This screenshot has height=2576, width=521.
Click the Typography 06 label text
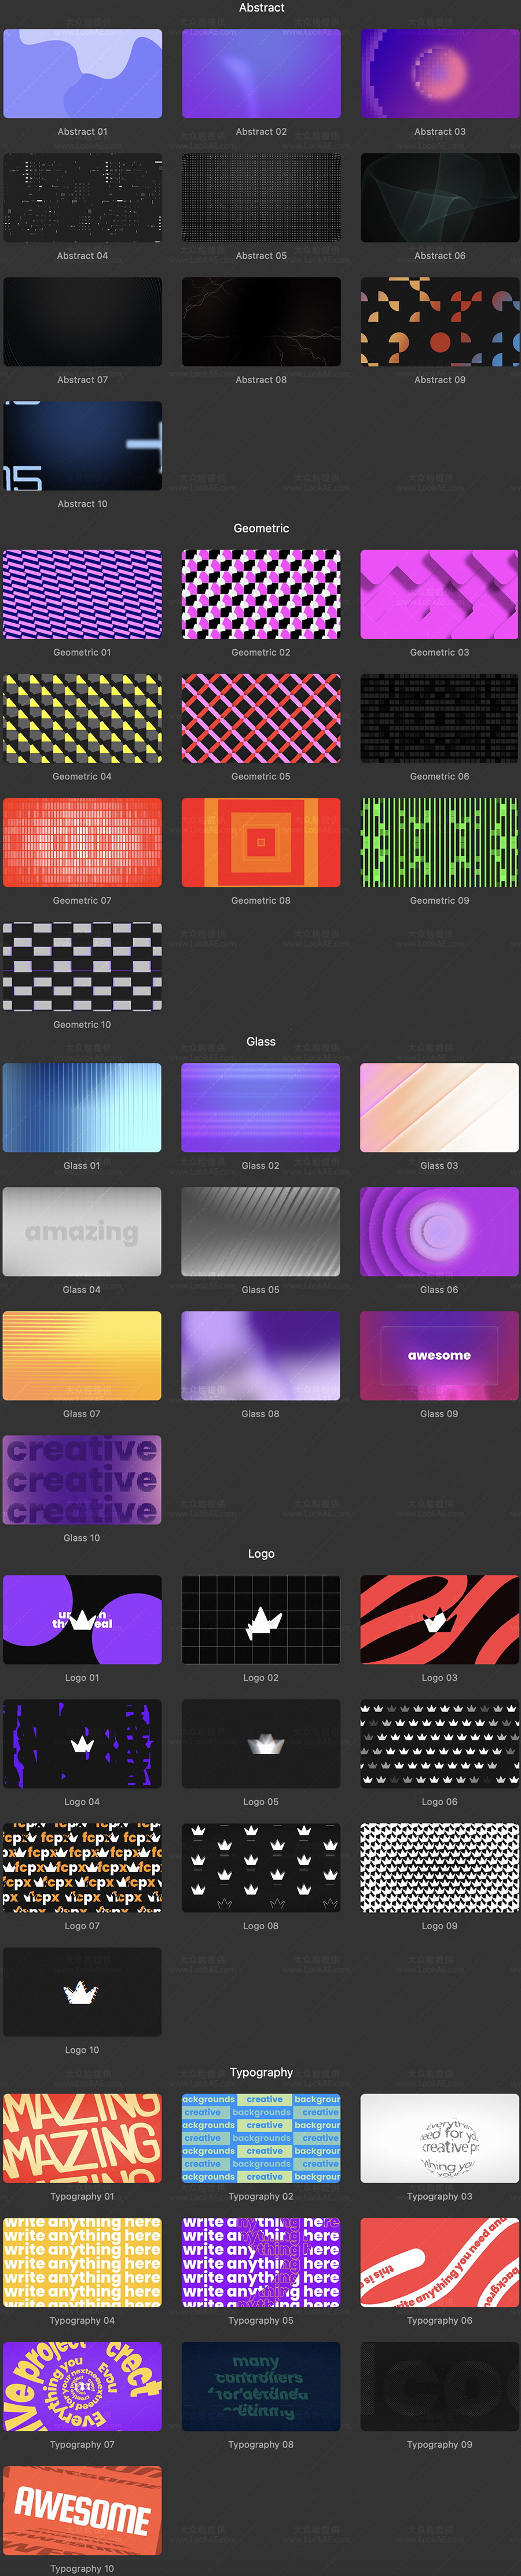pos(439,2320)
